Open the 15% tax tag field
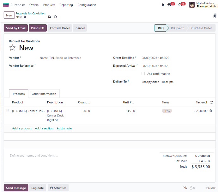Screen dimensions: 218x192 tap(167, 111)
